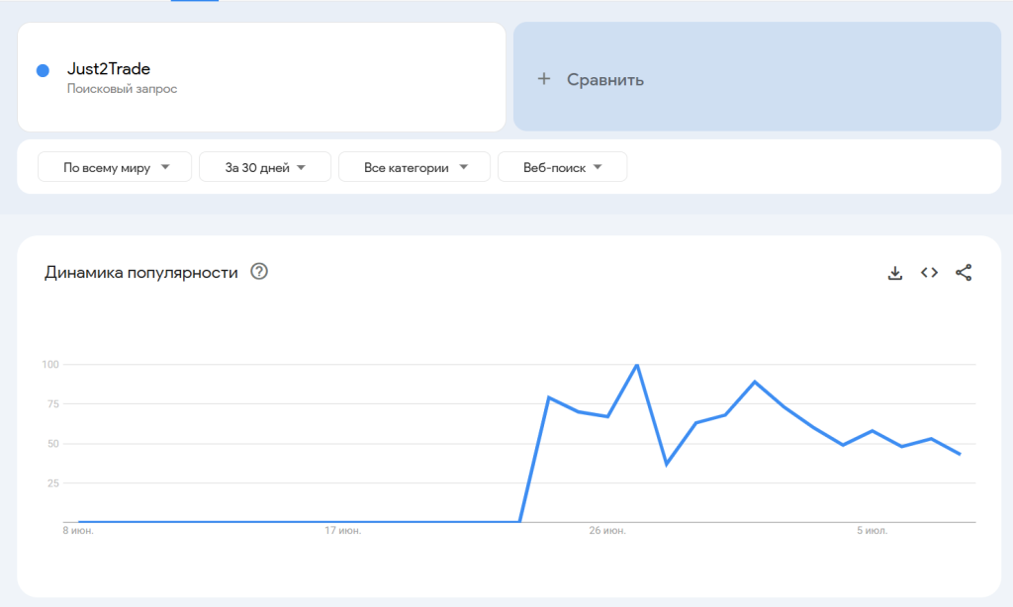Click the 26 июн. date axis label

click(x=607, y=531)
